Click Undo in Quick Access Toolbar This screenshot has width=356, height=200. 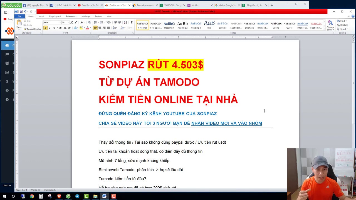click(x=25, y=11)
